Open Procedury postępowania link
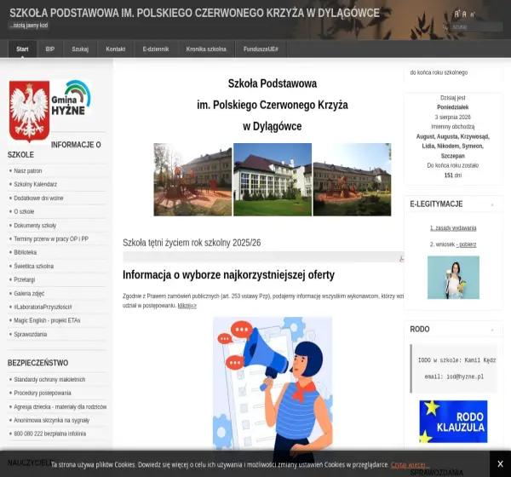 click(43, 393)
